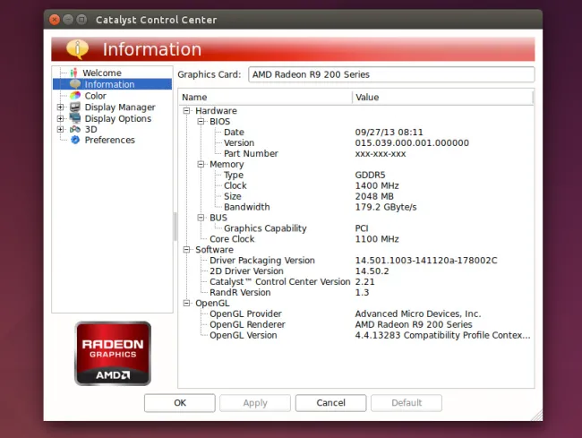
Task: Select the Information speech-bubble icon
Action: [75, 84]
